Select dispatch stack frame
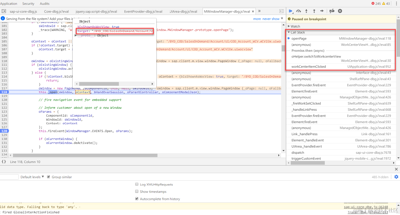This screenshot has height=215, width=400. click(341, 153)
